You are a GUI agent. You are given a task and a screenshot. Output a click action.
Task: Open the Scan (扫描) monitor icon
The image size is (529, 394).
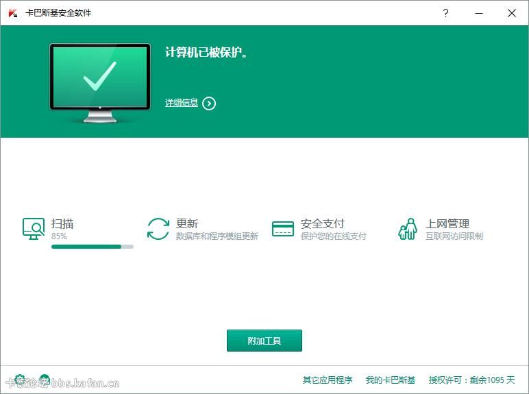(34, 229)
